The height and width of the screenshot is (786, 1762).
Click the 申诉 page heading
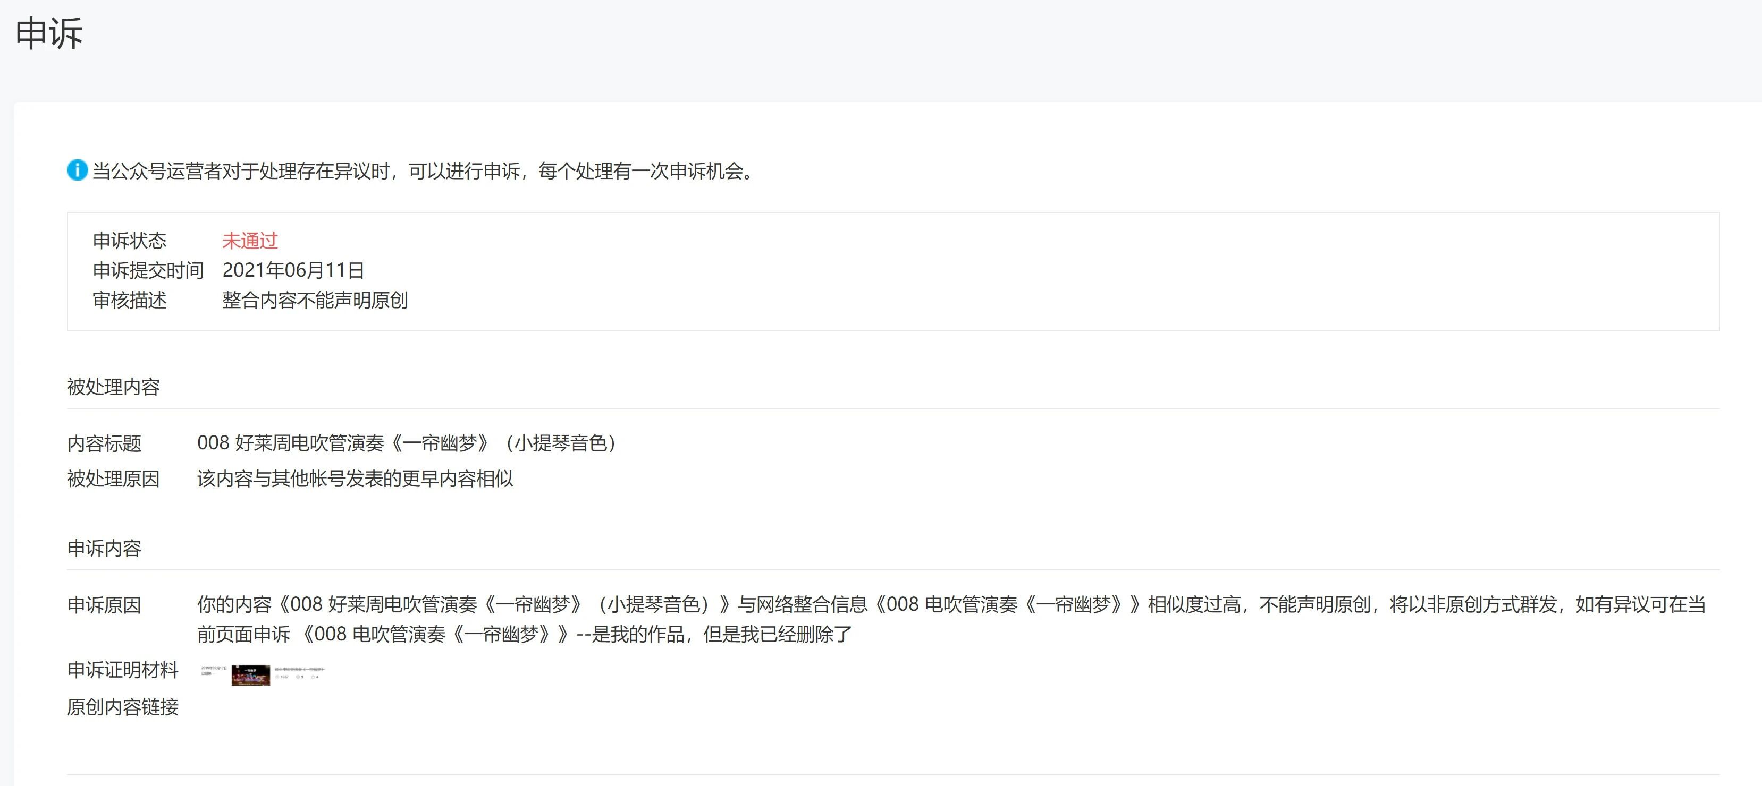point(49,33)
